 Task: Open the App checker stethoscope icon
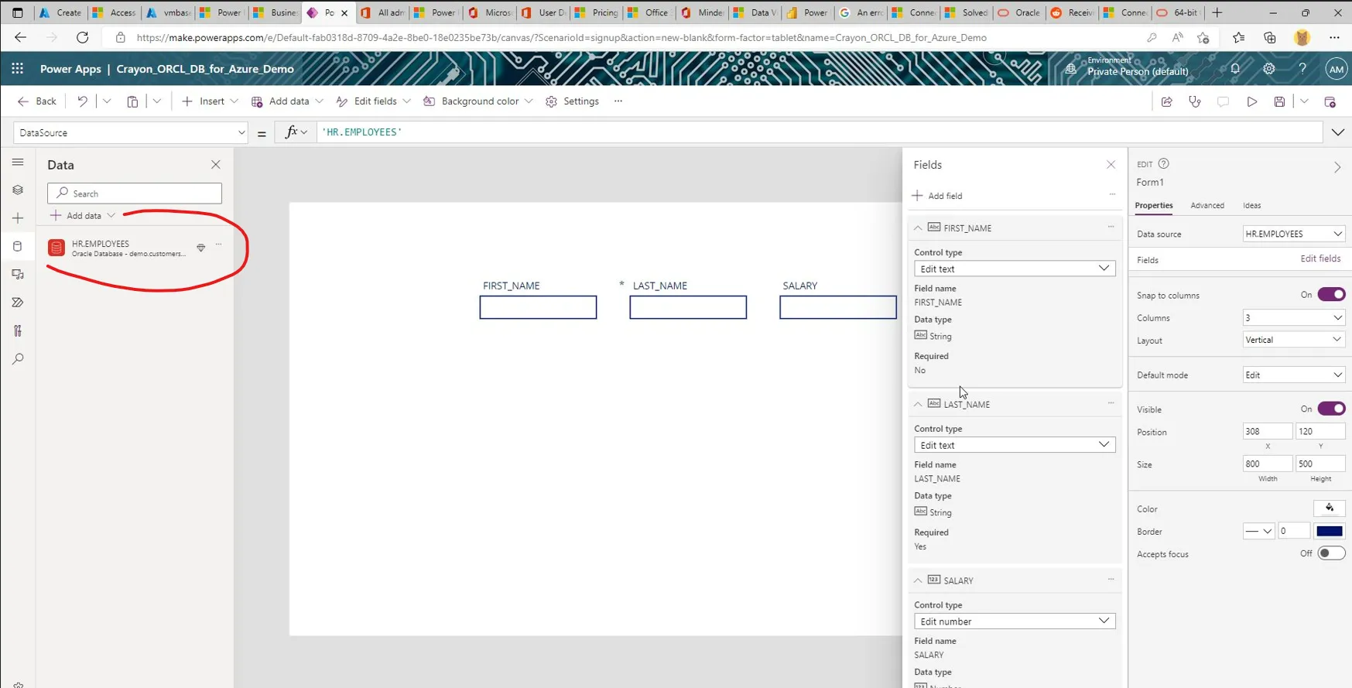(x=1195, y=101)
